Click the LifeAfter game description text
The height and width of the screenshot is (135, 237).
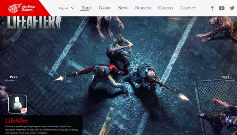pyautogui.click(x=41, y=130)
